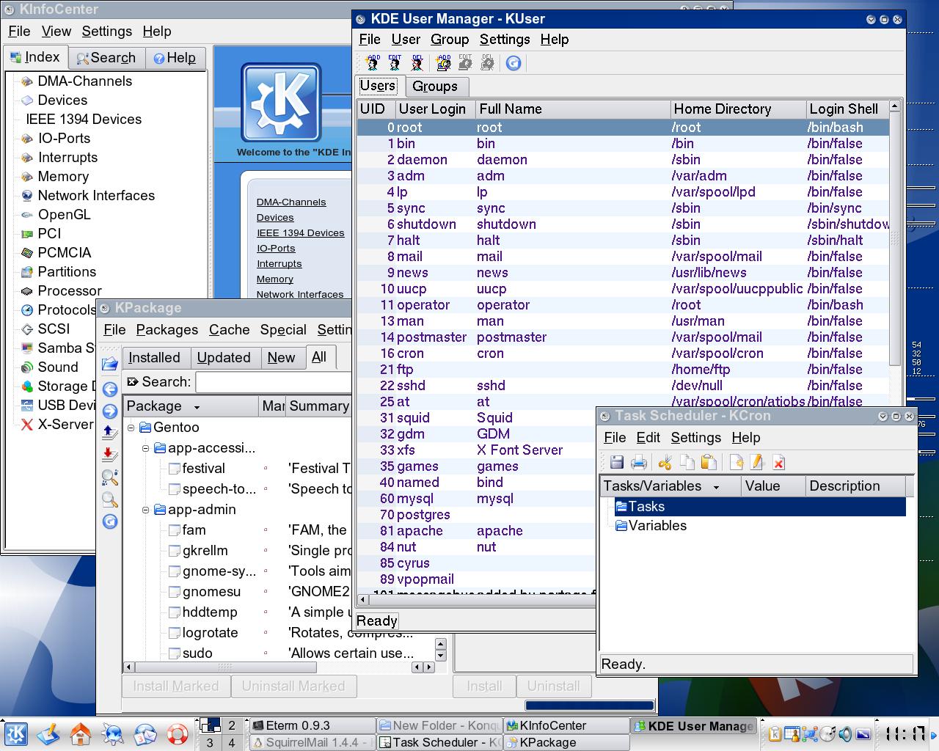The image size is (939, 751).
Task: Click the volume speaker icon in system tray
Action: click(x=845, y=733)
